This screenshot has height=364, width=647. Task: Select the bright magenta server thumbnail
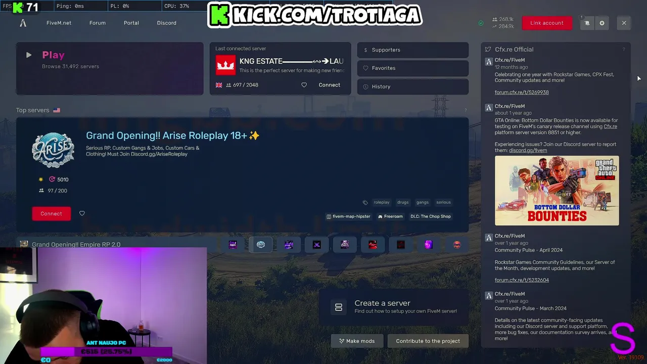[429, 245]
